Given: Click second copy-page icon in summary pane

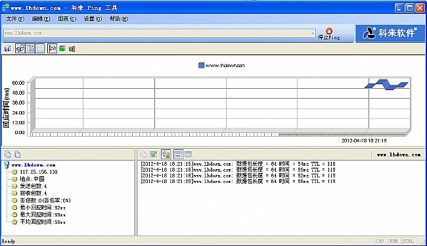Looking at the screenshot, I should (18, 155).
